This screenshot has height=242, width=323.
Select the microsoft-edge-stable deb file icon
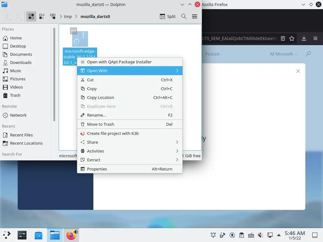tap(80, 39)
